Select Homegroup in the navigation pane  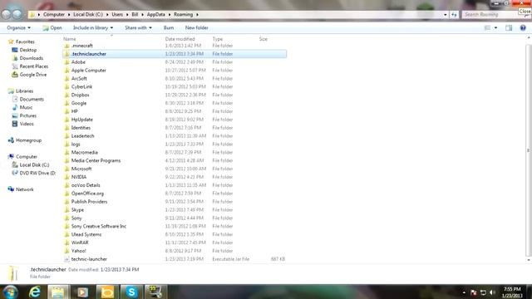(x=25, y=140)
